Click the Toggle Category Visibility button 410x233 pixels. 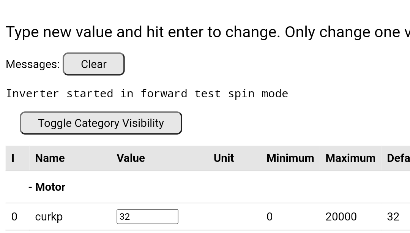(x=101, y=123)
